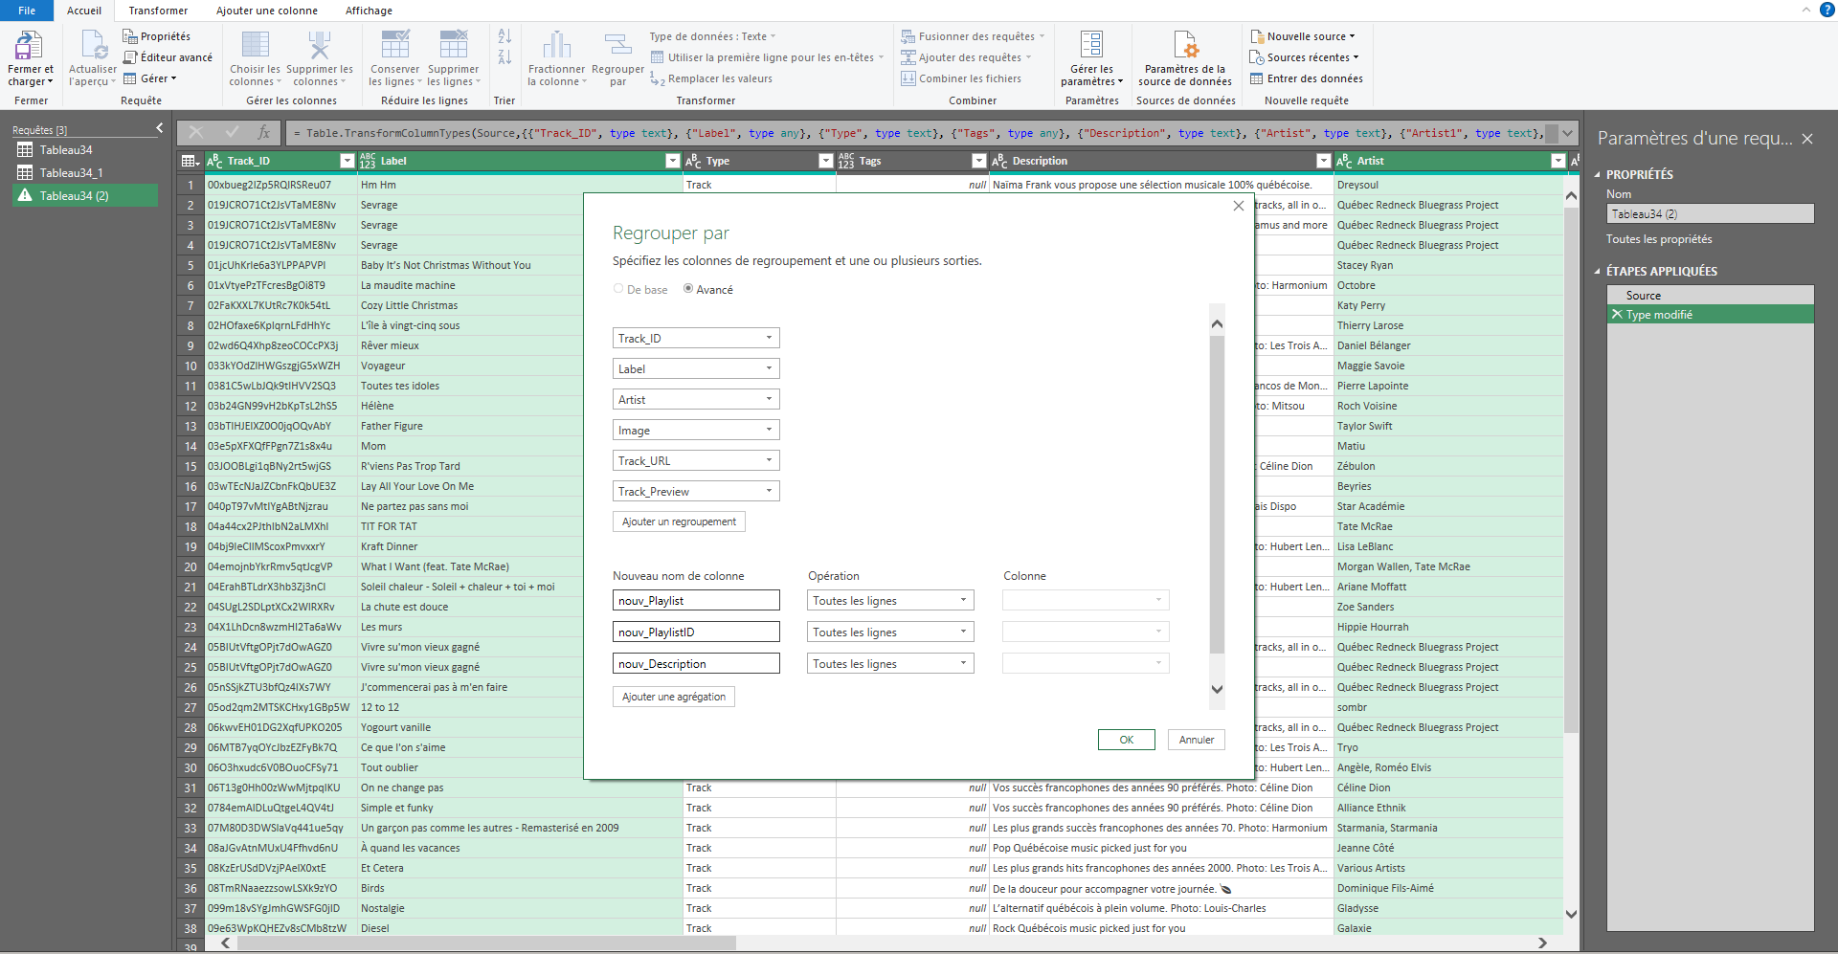Open the File tab
Viewport: 1838px width, 954px height.
point(27,11)
